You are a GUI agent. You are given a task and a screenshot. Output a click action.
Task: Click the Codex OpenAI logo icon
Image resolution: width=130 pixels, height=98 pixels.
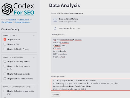[x=7, y=9]
